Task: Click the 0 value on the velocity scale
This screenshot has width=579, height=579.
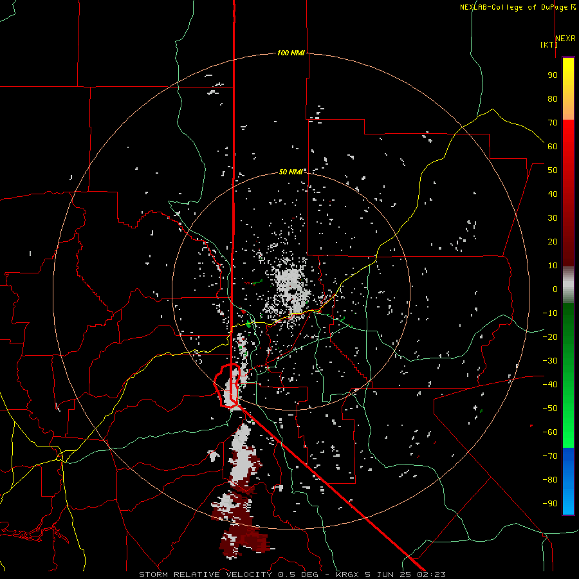Action: tap(555, 289)
